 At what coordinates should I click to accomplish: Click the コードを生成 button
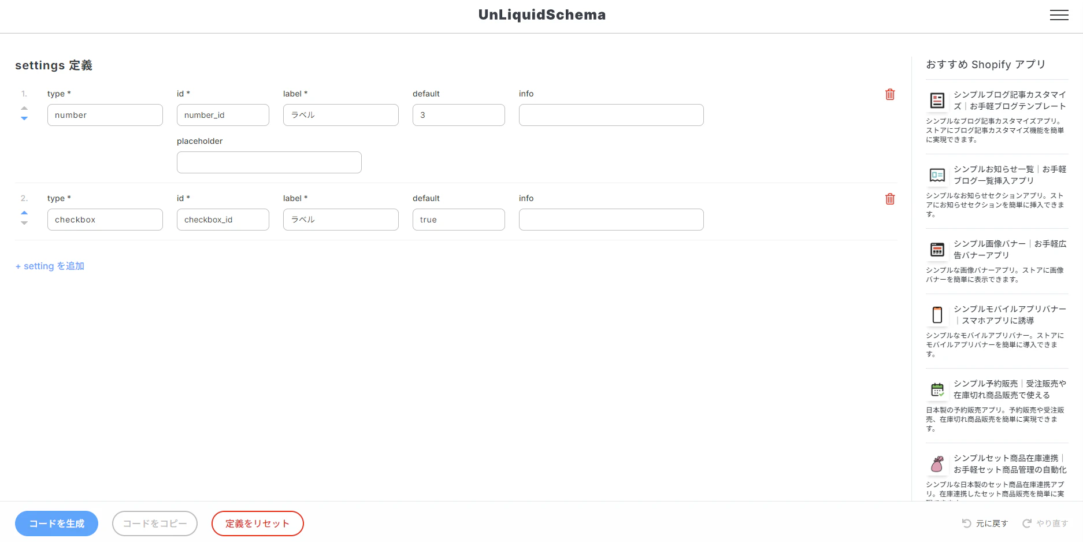(57, 524)
